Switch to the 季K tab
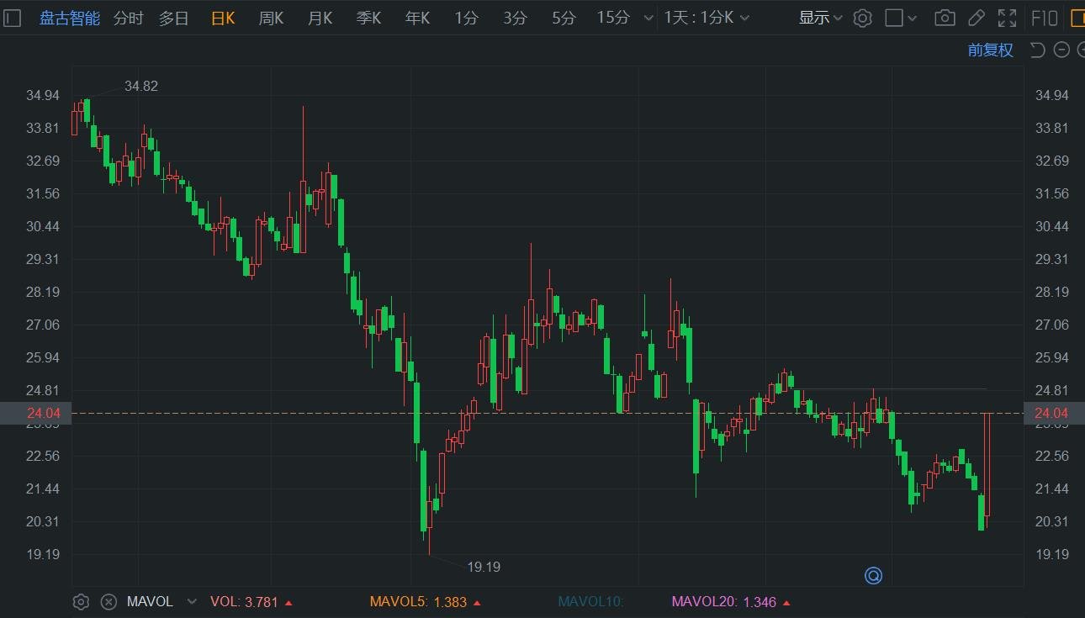The width and height of the screenshot is (1085, 618). click(x=369, y=18)
